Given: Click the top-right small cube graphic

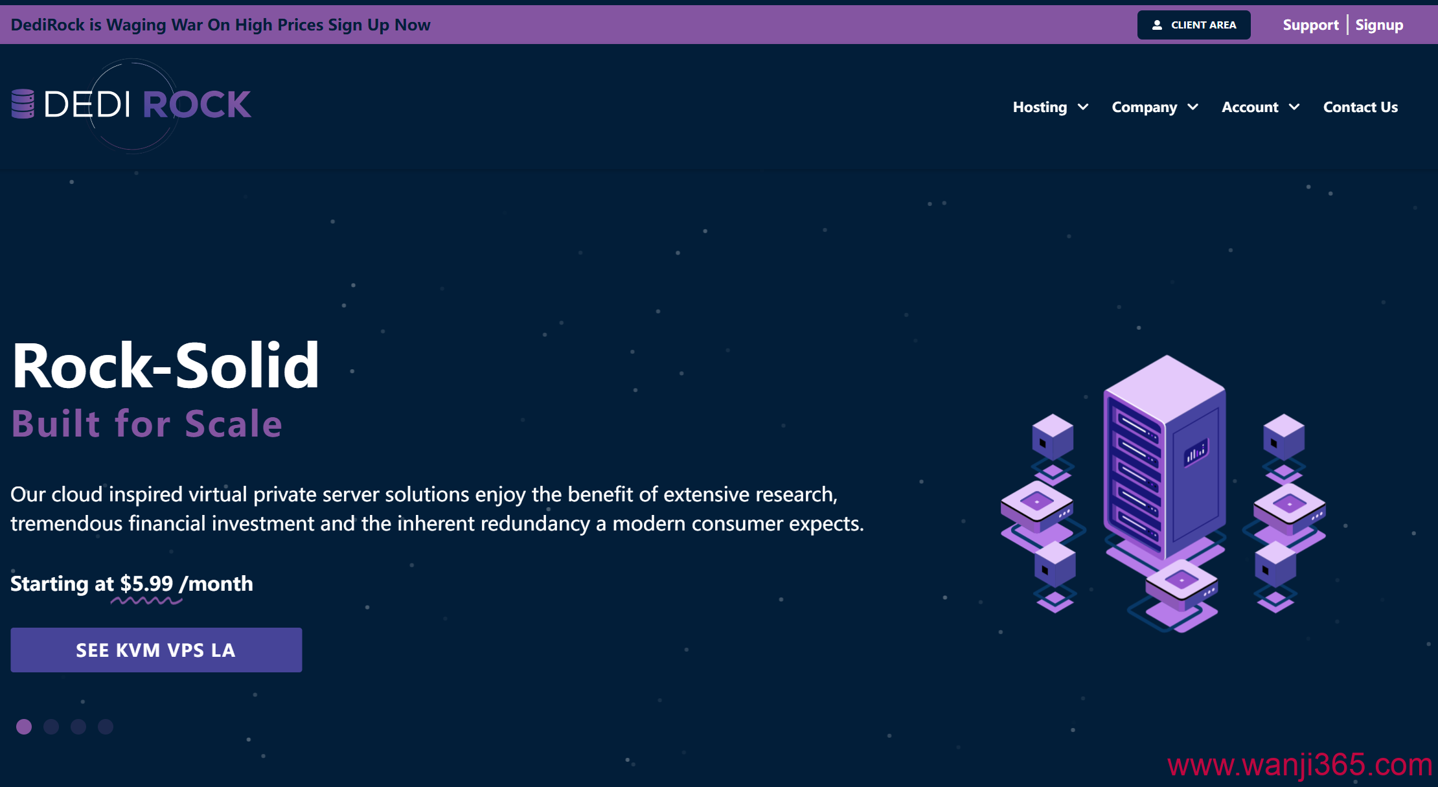Looking at the screenshot, I should [x=1283, y=436].
